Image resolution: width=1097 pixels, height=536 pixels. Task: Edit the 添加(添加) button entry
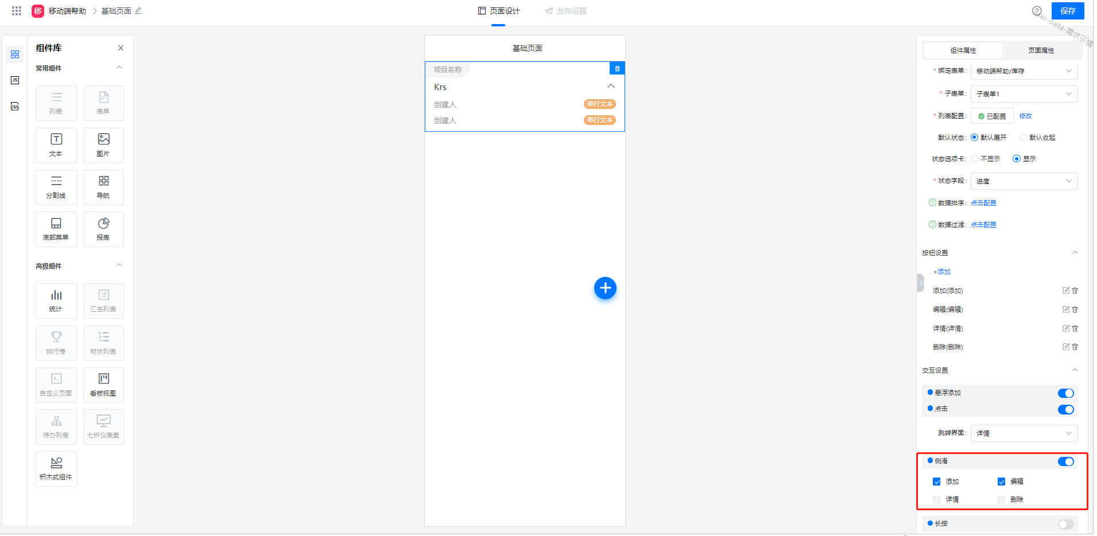pos(1066,291)
